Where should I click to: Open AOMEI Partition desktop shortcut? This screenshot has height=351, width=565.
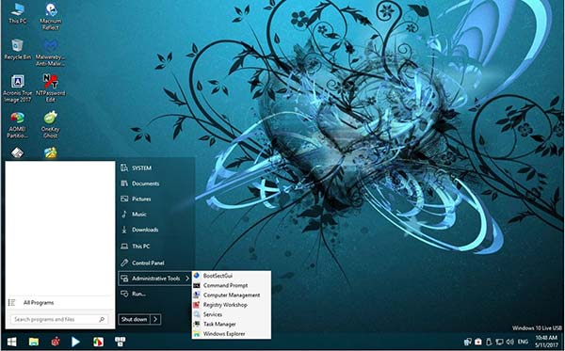(x=17, y=124)
